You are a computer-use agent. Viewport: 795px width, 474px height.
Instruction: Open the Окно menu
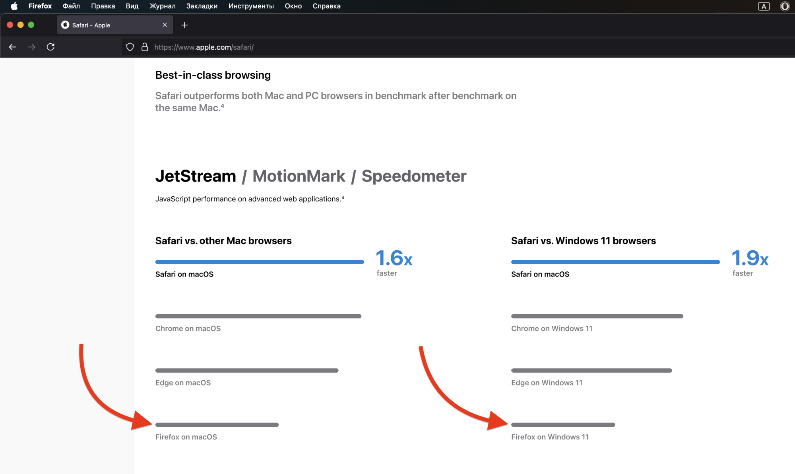pos(293,6)
